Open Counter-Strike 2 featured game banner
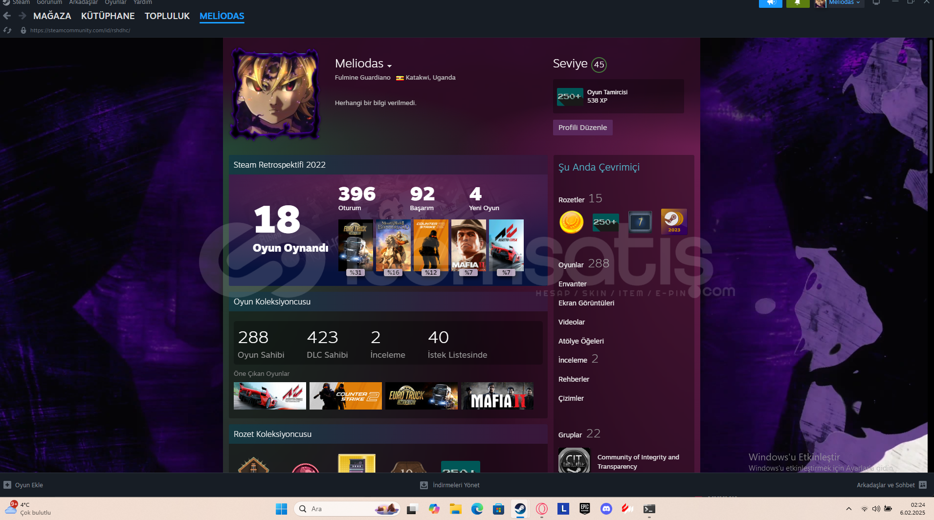Image resolution: width=934 pixels, height=520 pixels. point(346,396)
